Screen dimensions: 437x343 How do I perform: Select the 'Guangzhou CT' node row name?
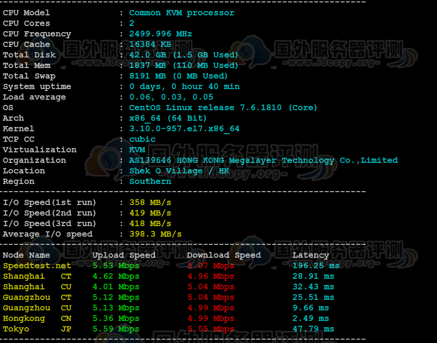click(37, 297)
